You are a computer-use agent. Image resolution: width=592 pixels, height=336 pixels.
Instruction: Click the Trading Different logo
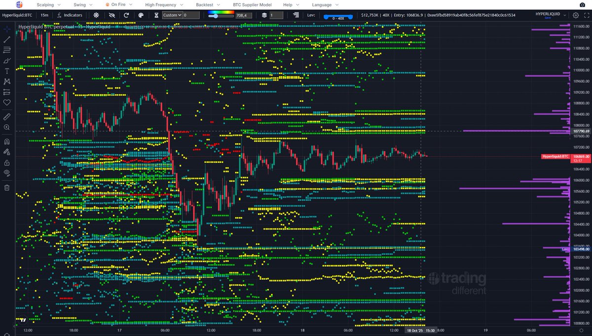pos(19,4)
